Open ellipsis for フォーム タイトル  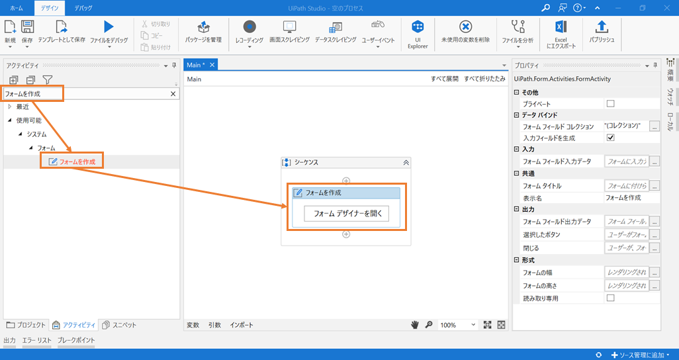point(655,186)
